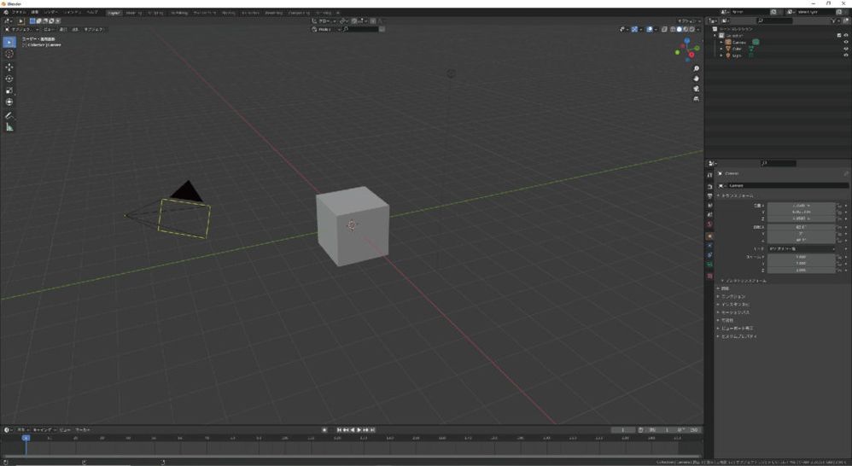852x466 pixels.
Task: Click the Rotation X value field
Action: click(x=801, y=227)
